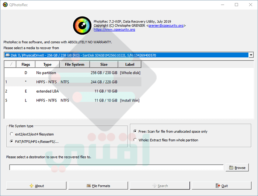
Task: Click the slash column header at table start
Action: (x=10, y=64)
